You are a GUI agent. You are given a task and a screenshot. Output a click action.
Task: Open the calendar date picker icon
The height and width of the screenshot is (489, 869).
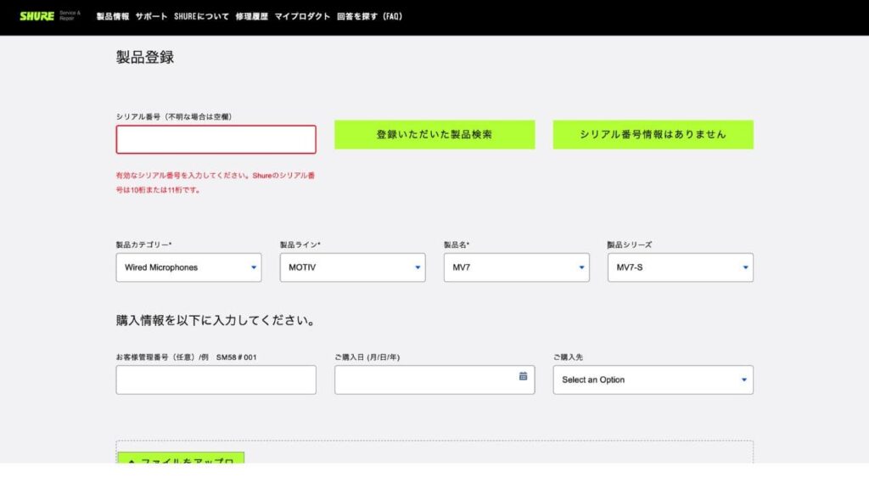523,376
